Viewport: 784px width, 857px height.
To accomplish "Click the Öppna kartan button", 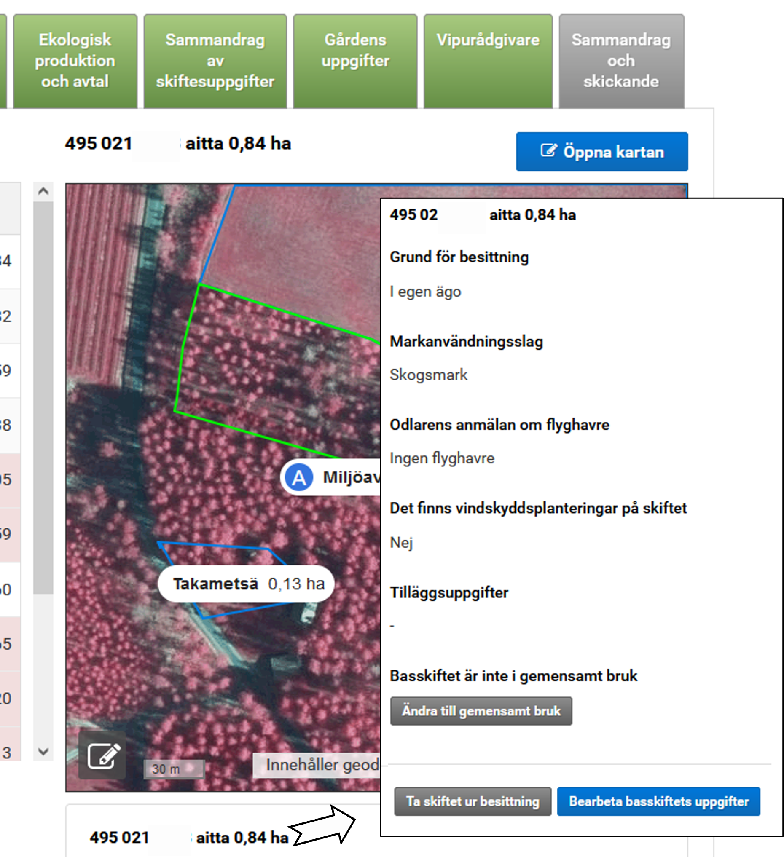I will click(x=601, y=152).
